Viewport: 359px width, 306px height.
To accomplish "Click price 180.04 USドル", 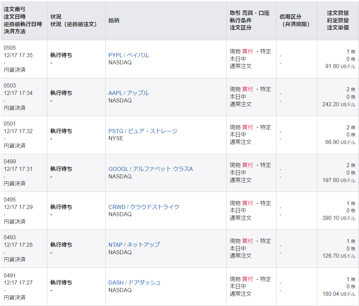I will 339,294.
